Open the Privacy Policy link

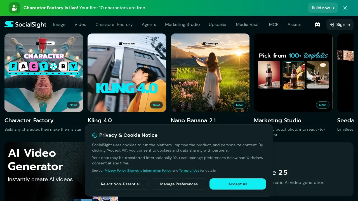[115, 171]
